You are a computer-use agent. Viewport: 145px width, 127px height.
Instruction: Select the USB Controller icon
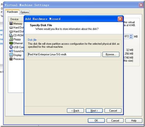[11, 47]
